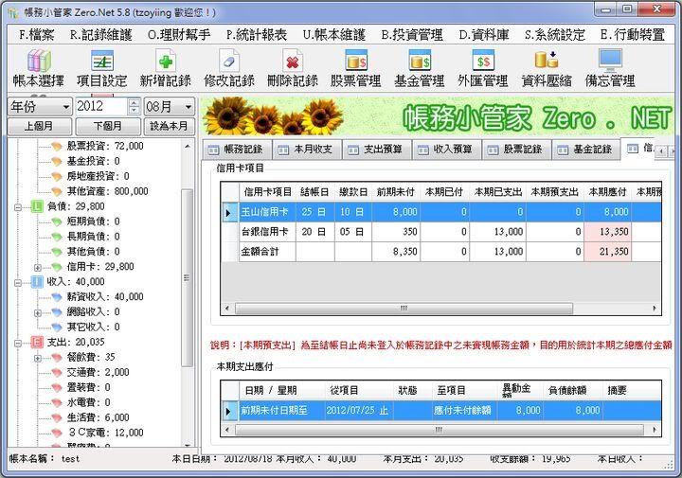Image resolution: width=682 pixels, height=478 pixels.
Task: Select 3C家電 12,000 tree item
Action: point(105,433)
